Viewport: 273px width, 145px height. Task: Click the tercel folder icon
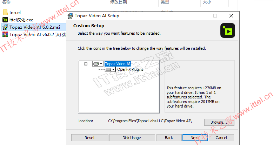[5, 12]
